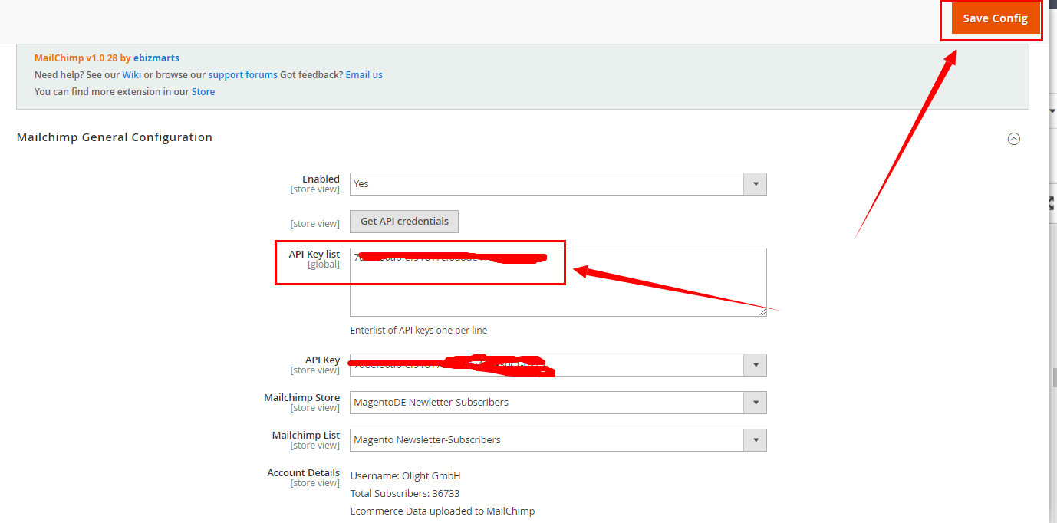Click the Username: Olight GmbH text
This screenshot has width=1057, height=523.
405,476
